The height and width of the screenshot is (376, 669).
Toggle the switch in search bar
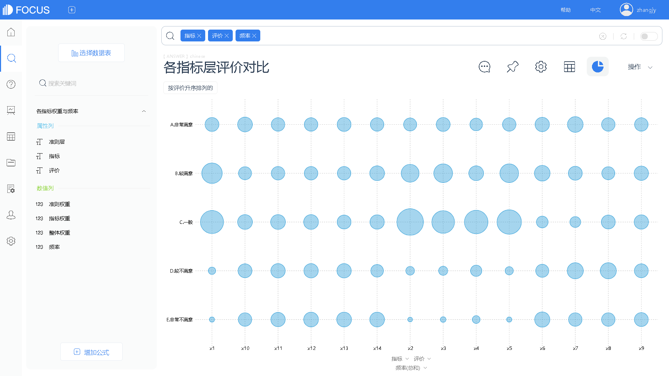click(648, 36)
